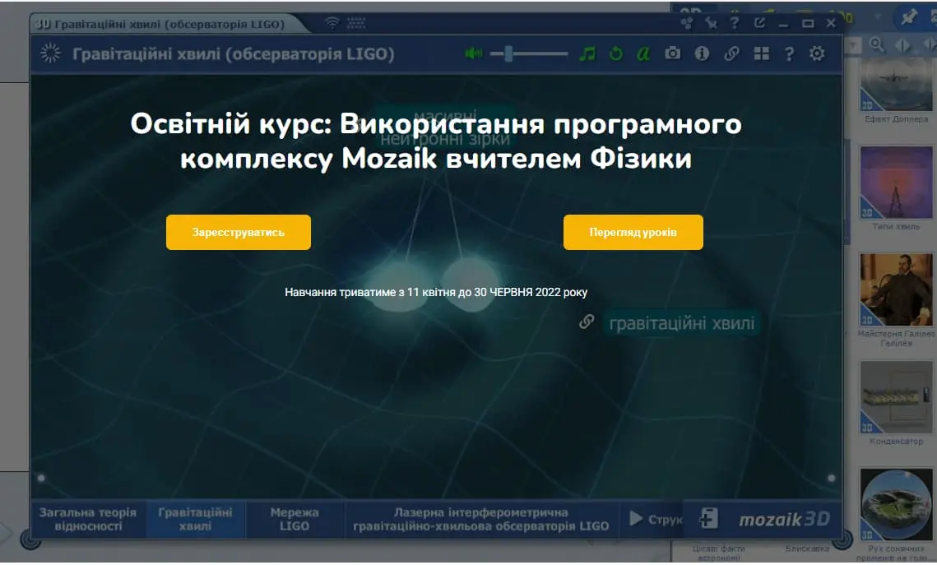Open the Типи хвиль 3D thumbnail
Image resolution: width=937 pixels, height=565 pixels.
(x=896, y=188)
